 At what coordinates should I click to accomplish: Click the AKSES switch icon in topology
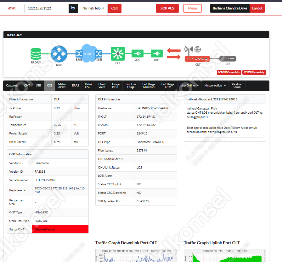point(99,54)
